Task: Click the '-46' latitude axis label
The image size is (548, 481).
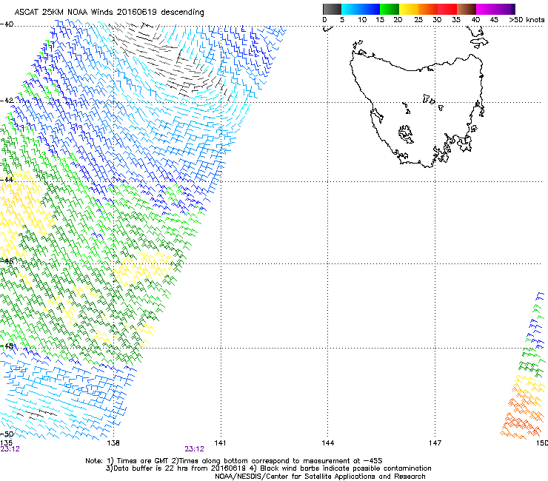Action: click(x=7, y=261)
